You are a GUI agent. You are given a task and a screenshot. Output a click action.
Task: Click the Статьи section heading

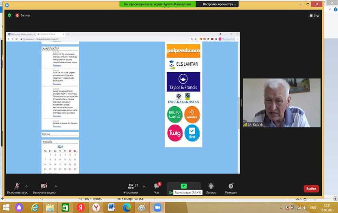[x=46, y=134]
